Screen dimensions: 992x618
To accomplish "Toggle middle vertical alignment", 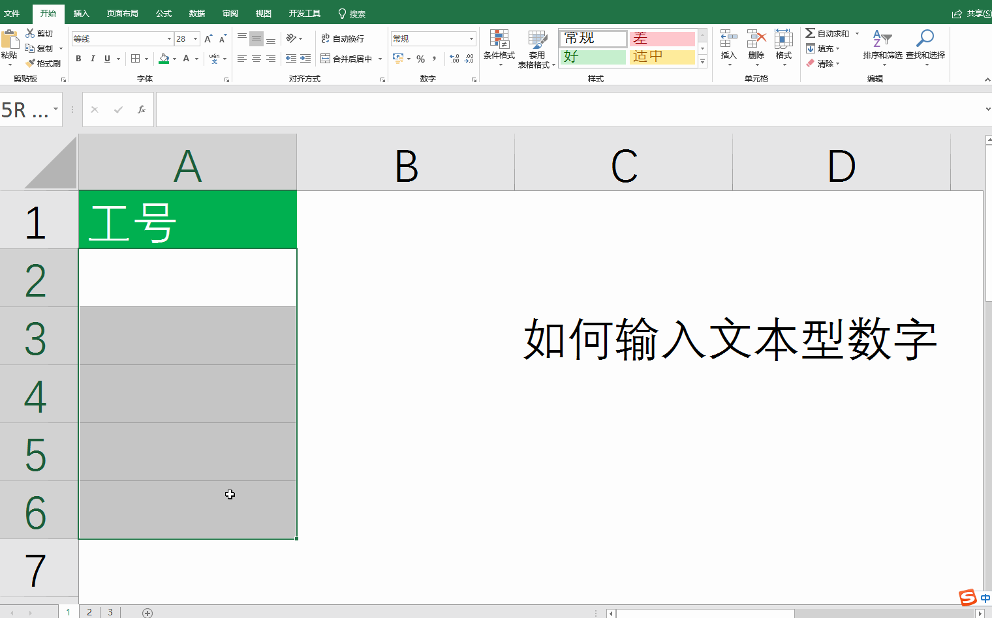I will coord(256,38).
